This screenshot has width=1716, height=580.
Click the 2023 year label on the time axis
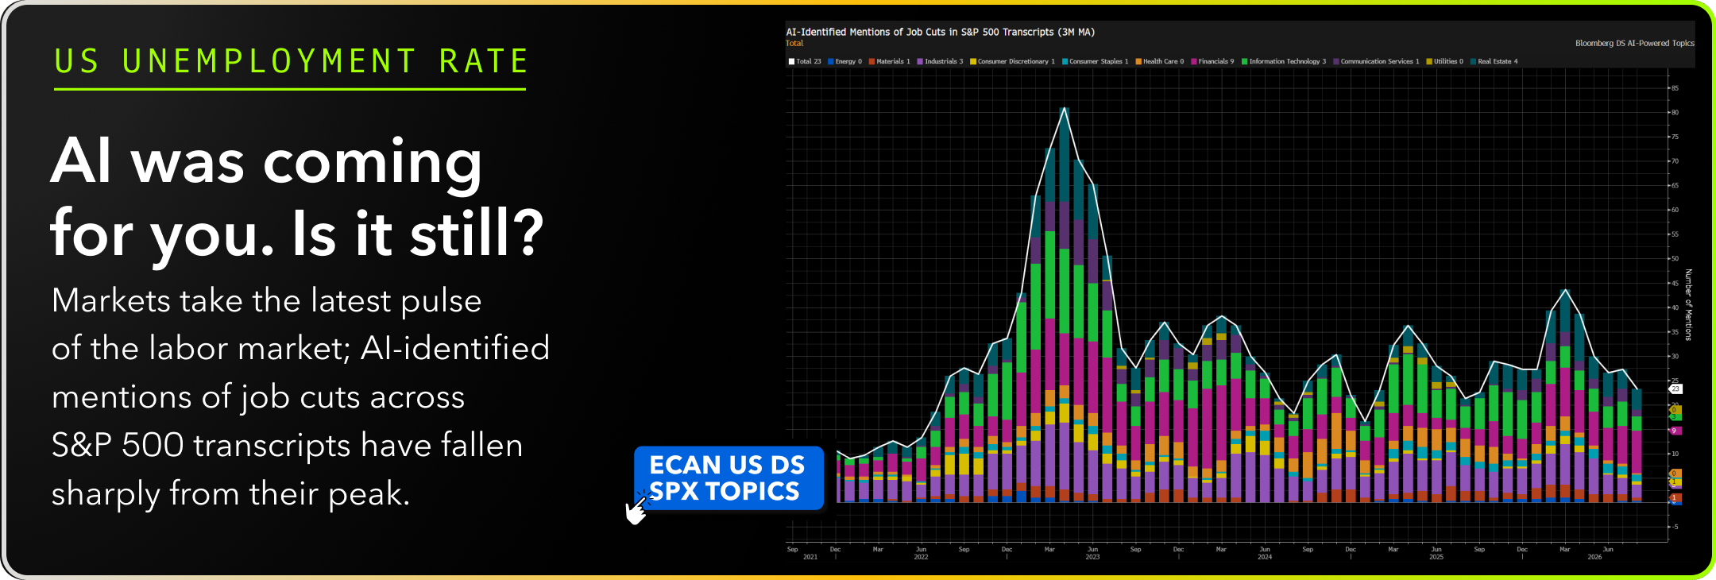click(1092, 557)
